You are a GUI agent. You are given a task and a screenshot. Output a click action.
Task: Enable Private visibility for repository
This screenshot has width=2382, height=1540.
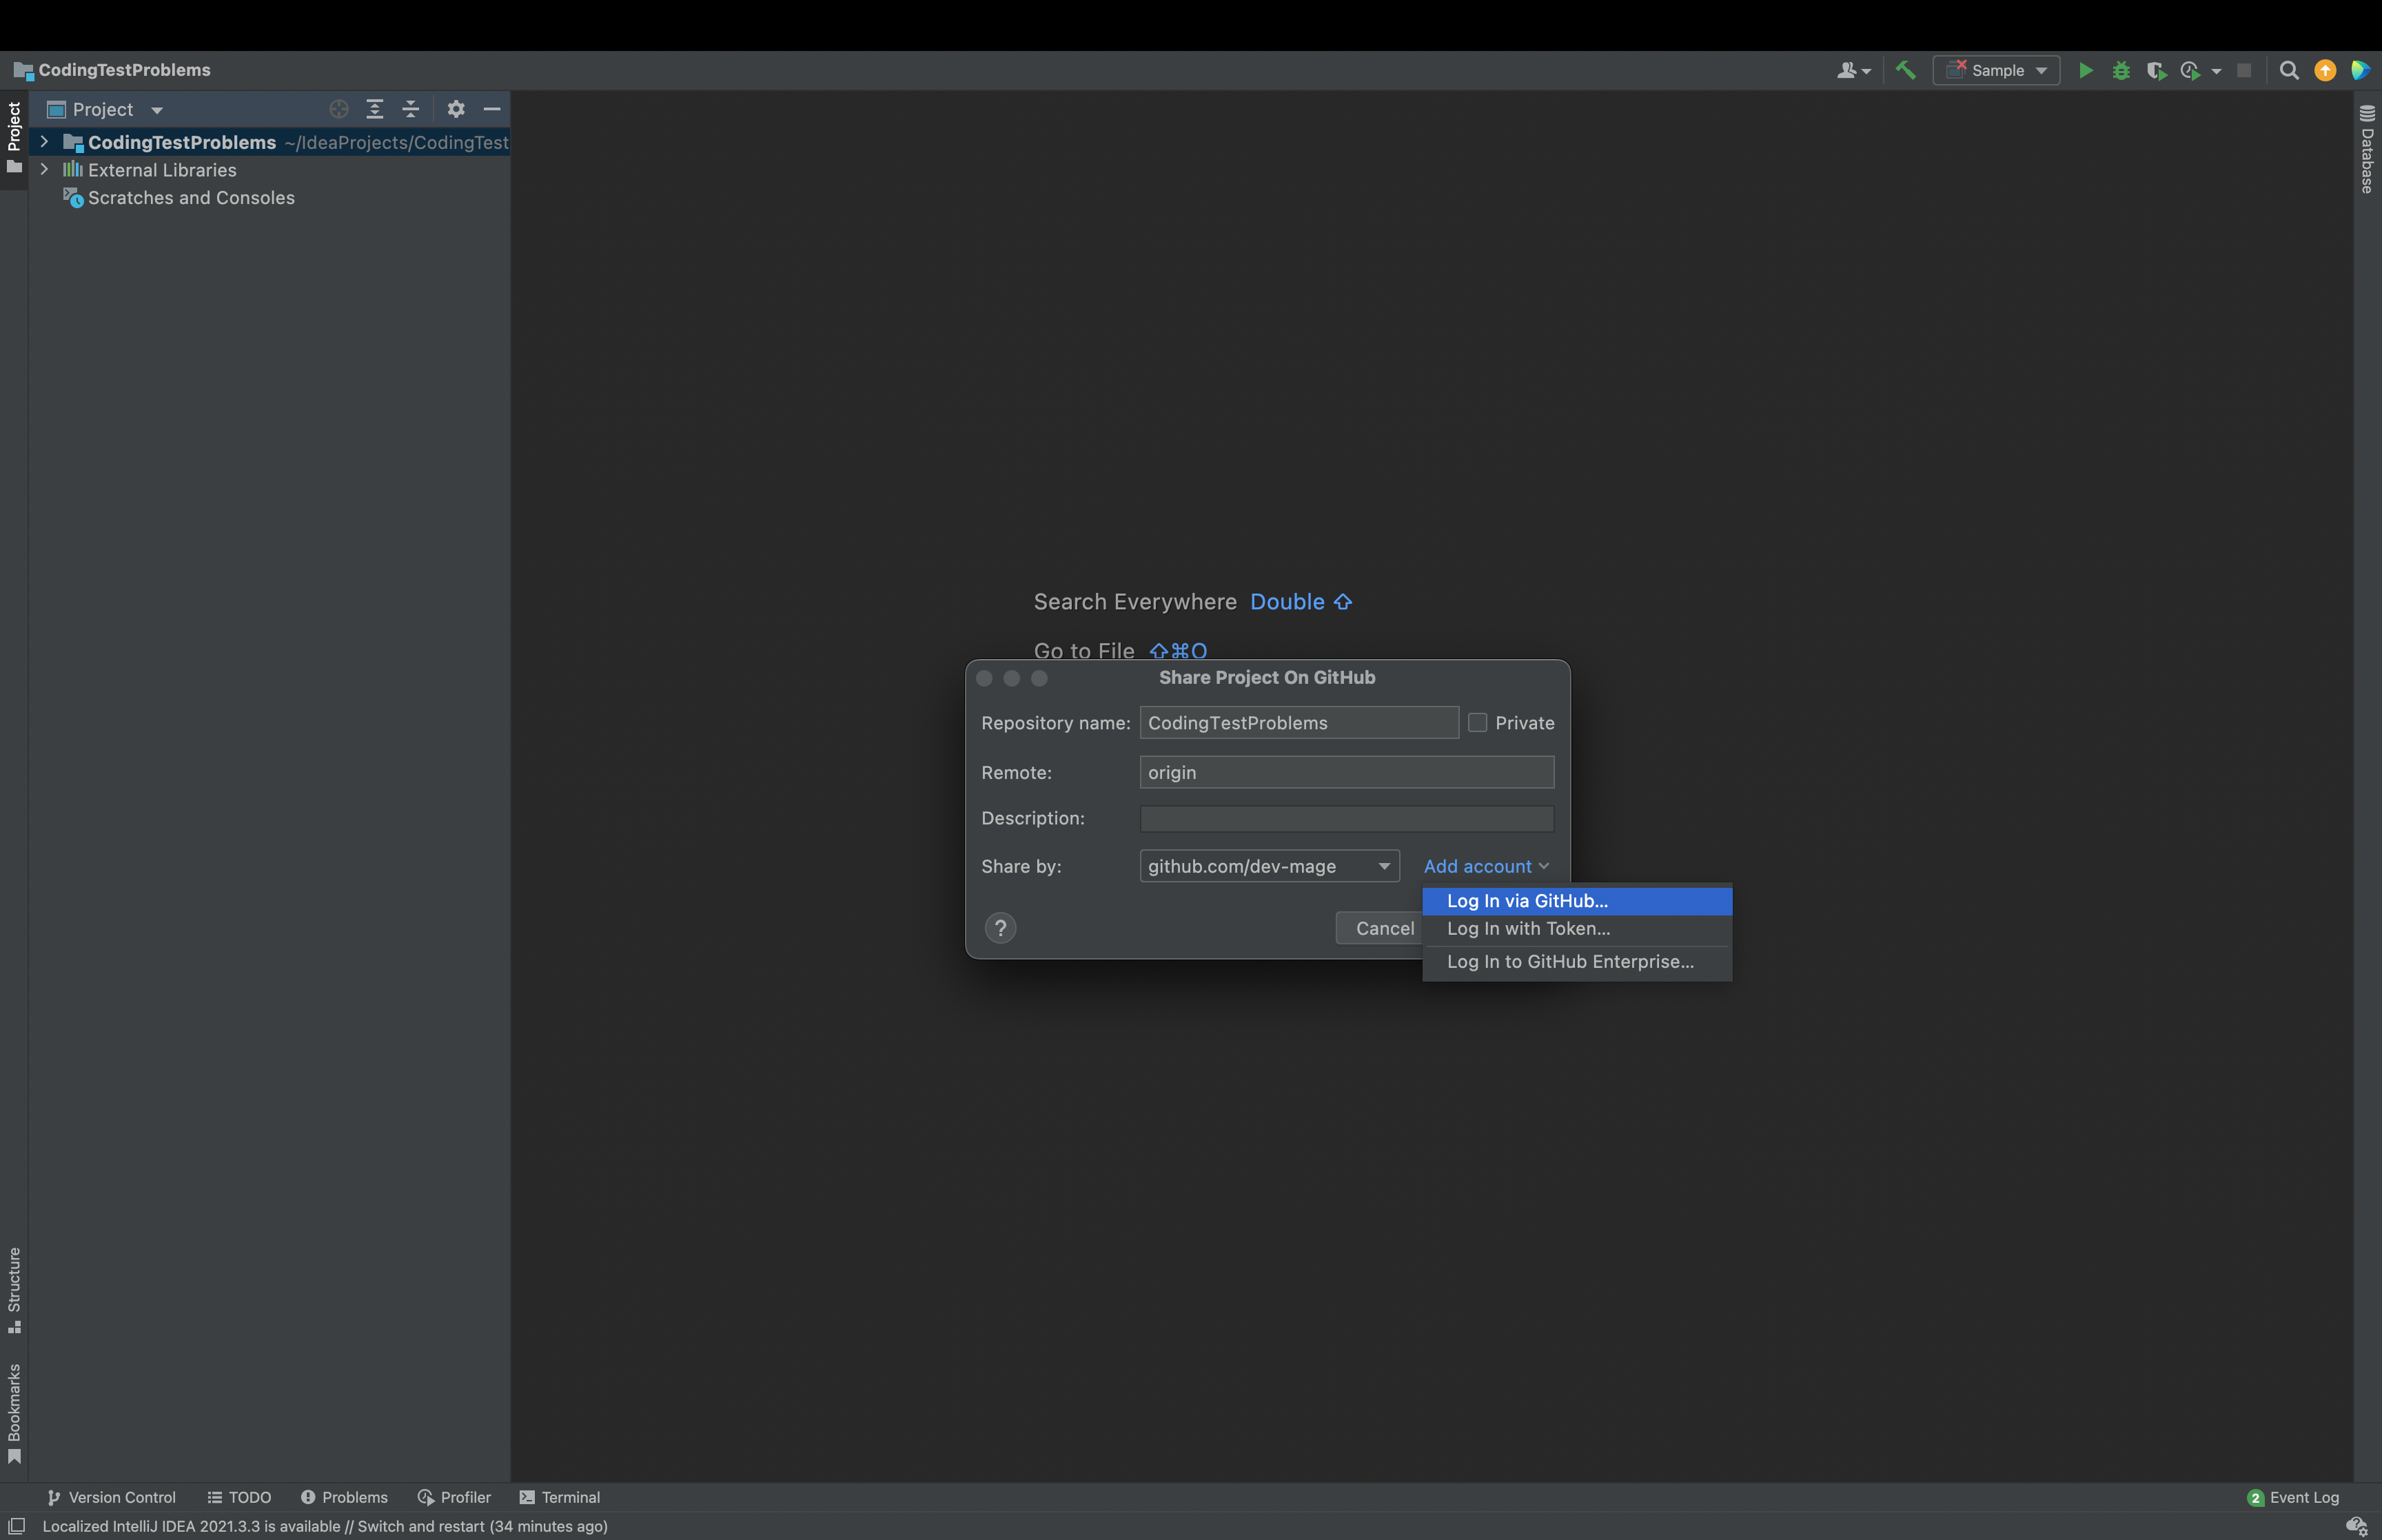tap(1479, 722)
